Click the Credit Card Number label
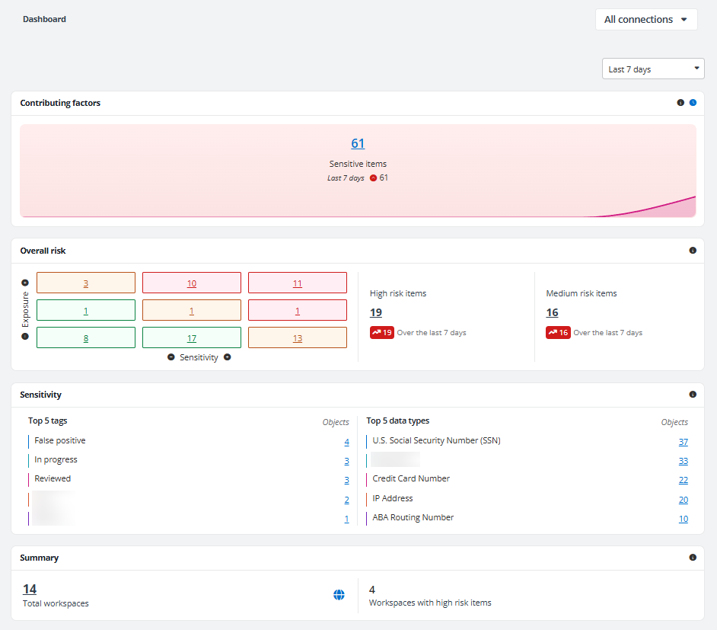 411,478
